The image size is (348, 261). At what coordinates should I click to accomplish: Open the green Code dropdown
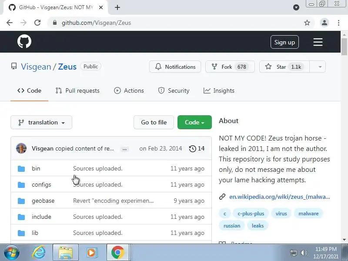tap(194, 122)
